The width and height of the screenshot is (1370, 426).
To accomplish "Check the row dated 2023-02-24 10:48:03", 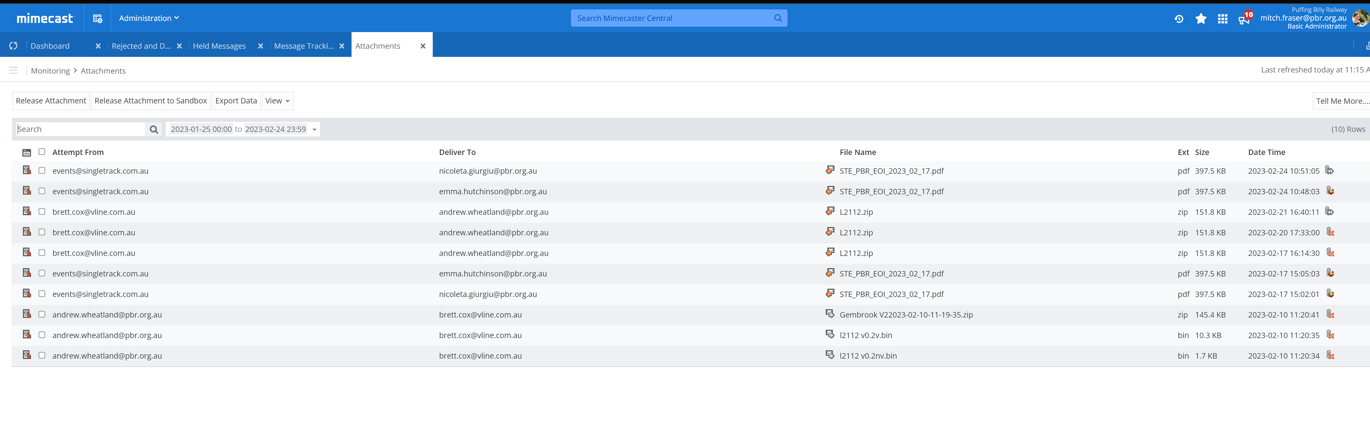I will (x=42, y=191).
